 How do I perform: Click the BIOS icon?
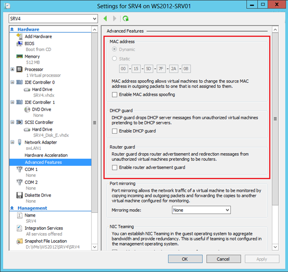coord(19,43)
